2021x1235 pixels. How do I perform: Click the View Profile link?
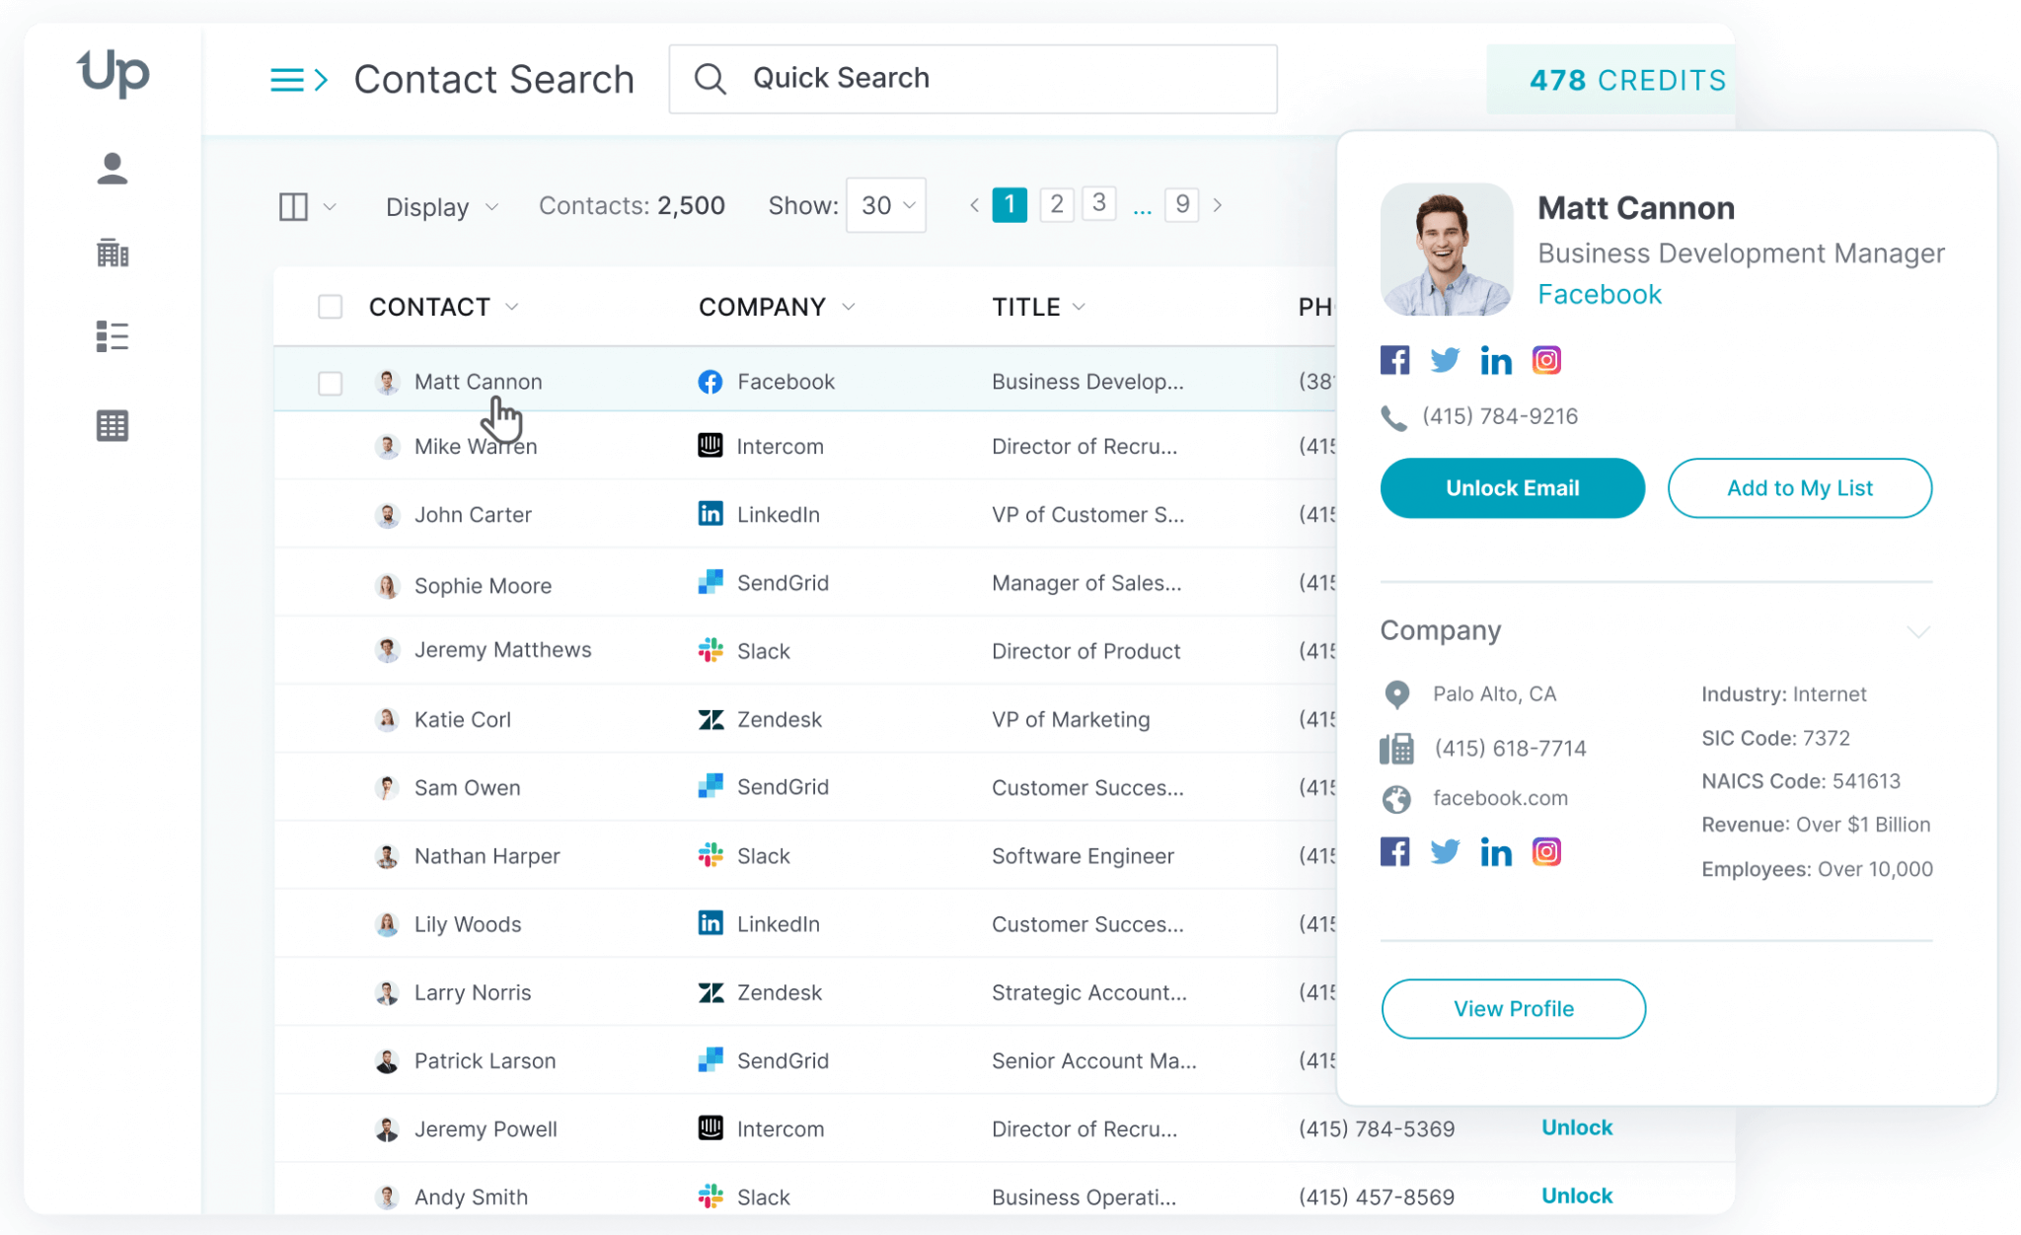(x=1512, y=1007)
